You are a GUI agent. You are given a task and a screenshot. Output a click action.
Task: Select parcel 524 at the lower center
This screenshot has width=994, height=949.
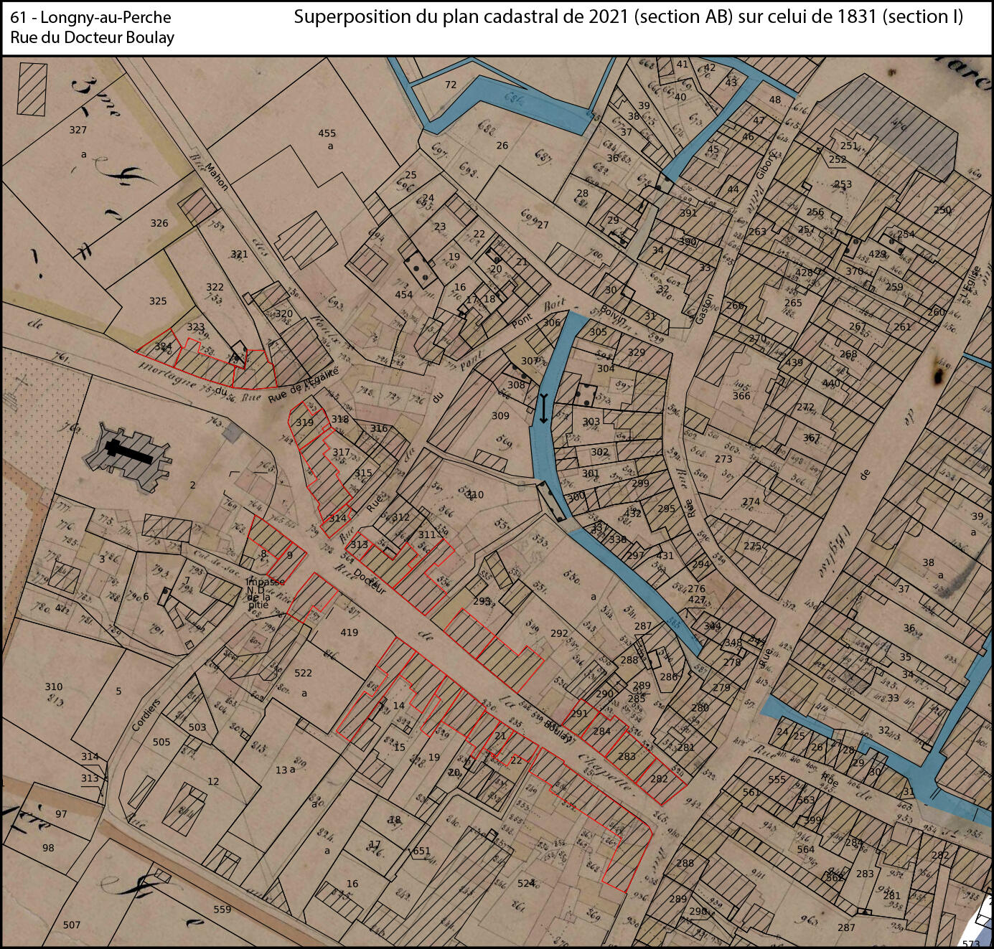(x=526, y=883)
